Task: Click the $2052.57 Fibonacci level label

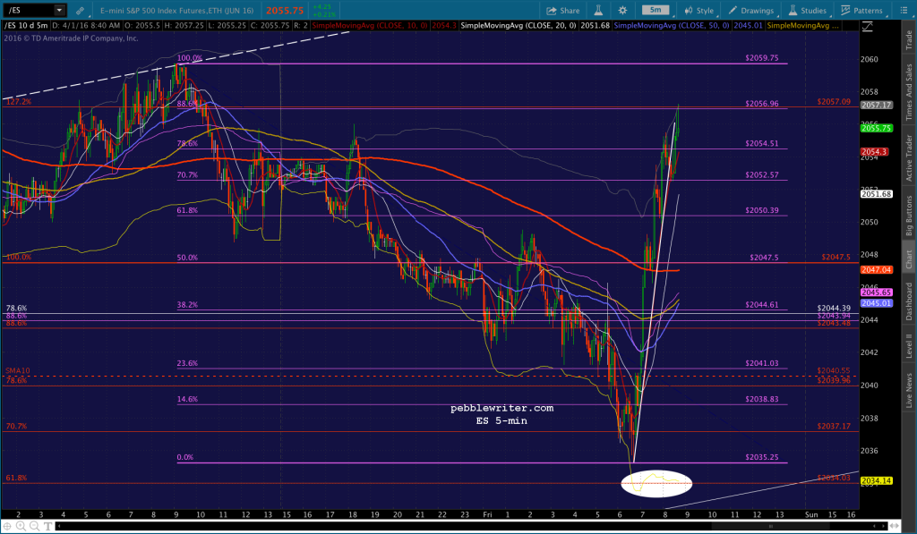Action: (761, 174)
